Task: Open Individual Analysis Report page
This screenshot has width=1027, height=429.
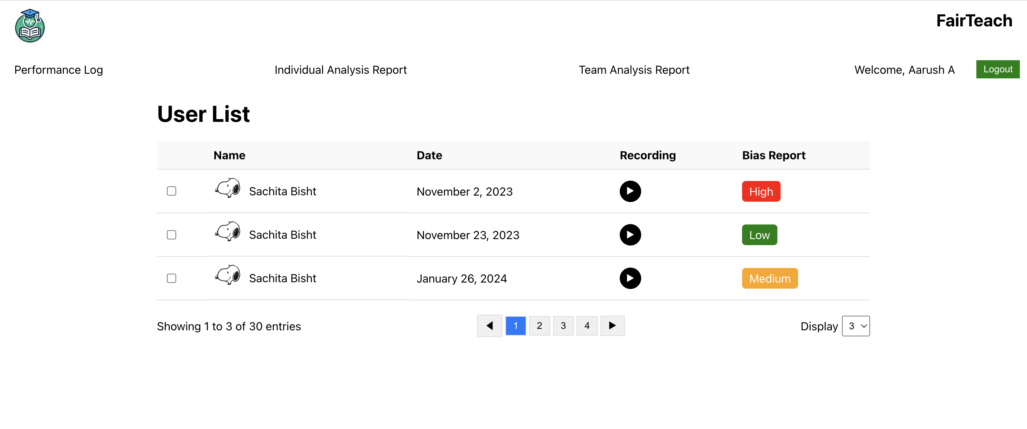Action: point(341,70)
